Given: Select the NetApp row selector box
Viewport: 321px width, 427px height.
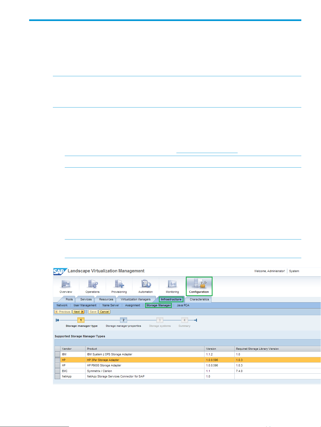Looking at the screenshot, I should tap(57, 376).
